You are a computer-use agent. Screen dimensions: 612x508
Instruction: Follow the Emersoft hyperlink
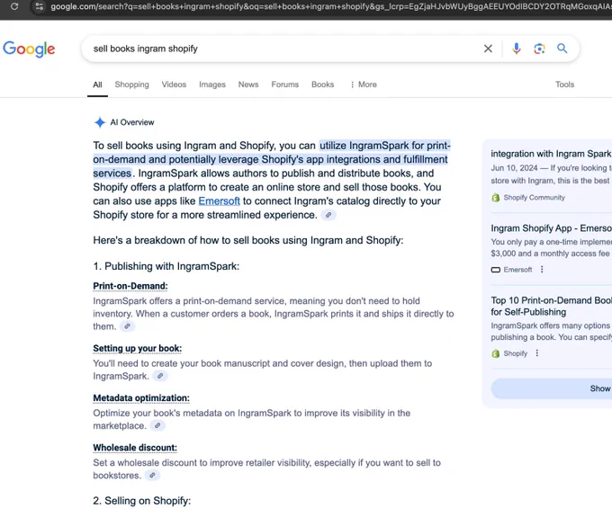click(x=220, y=201)
